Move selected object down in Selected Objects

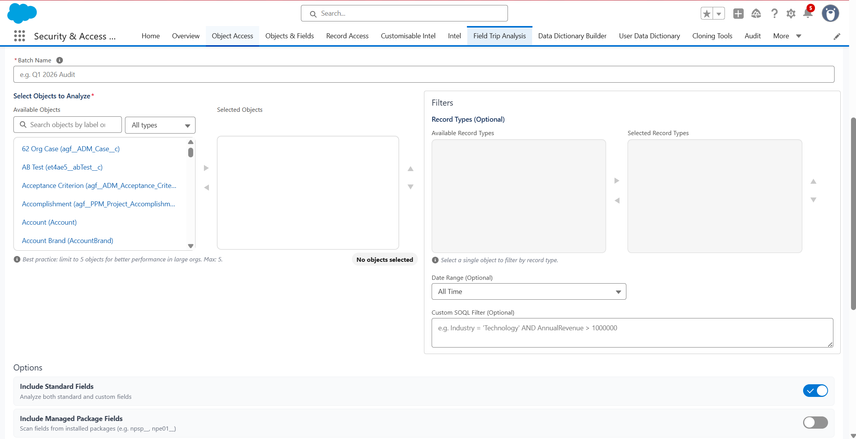click(x=411, y=187)
